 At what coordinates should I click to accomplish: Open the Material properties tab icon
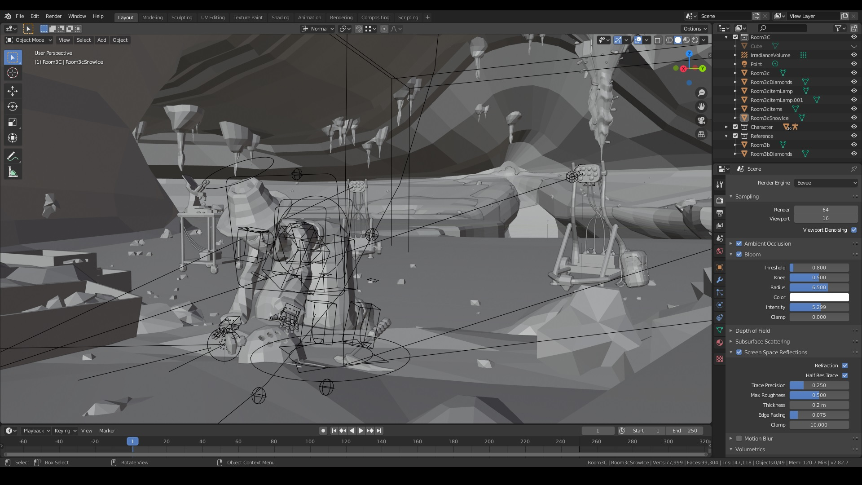click(x=720, y=343)
